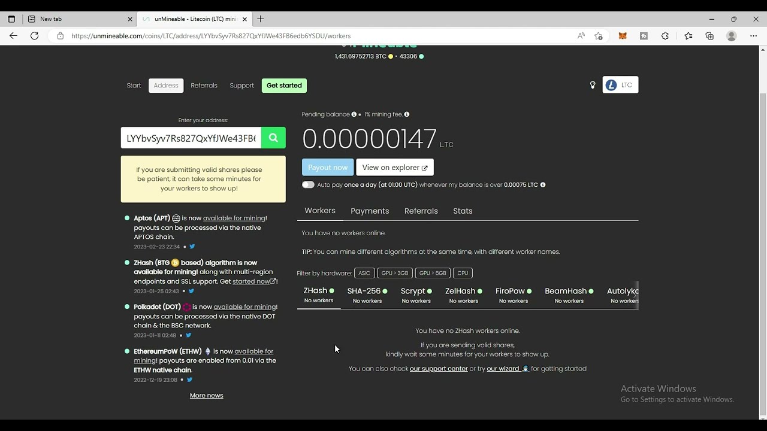767x431 pixels.
Task: Filter hardware by GPU > 3GB
Action: (395, 273)
